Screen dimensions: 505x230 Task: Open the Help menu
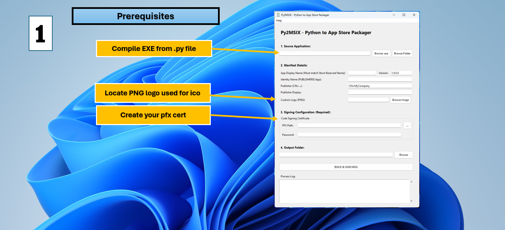pos(279,21)
